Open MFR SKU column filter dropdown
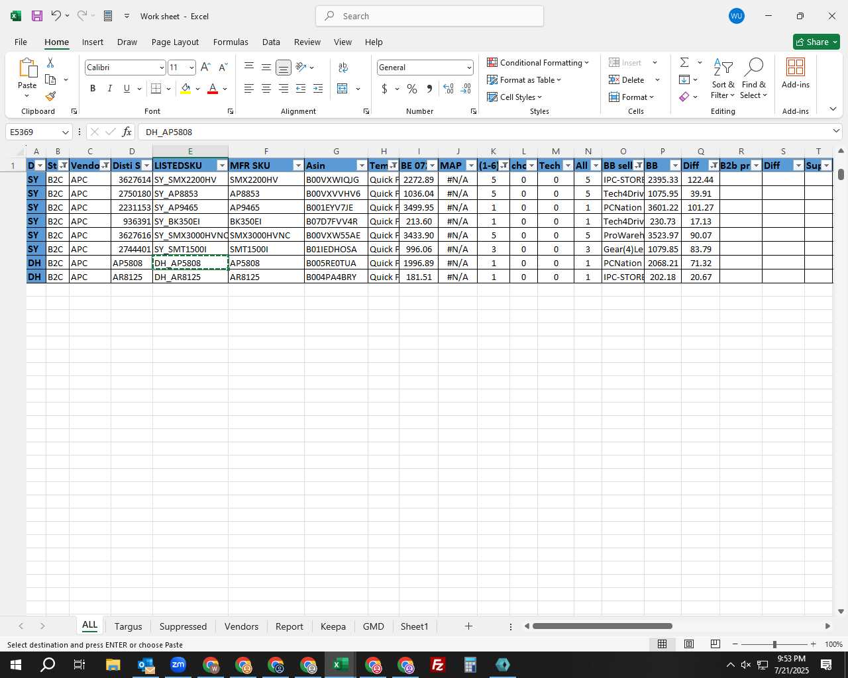The width and height of the screenshot is (848, 678). click(298, 166)
